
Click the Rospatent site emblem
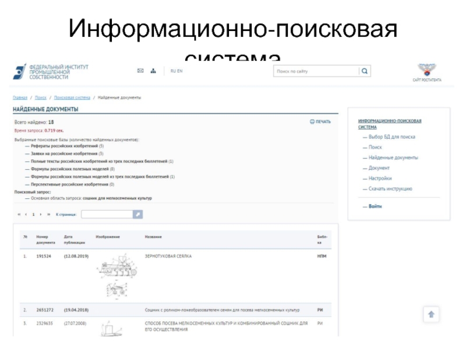coord(427,71)
